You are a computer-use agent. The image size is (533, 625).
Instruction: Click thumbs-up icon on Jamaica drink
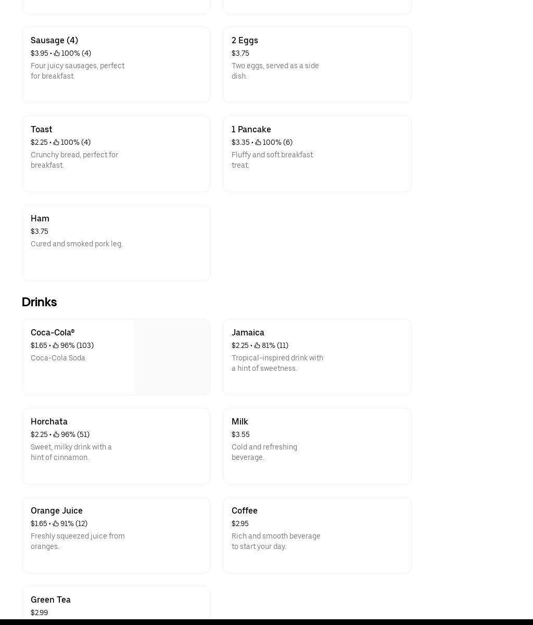tap(257, 345)
